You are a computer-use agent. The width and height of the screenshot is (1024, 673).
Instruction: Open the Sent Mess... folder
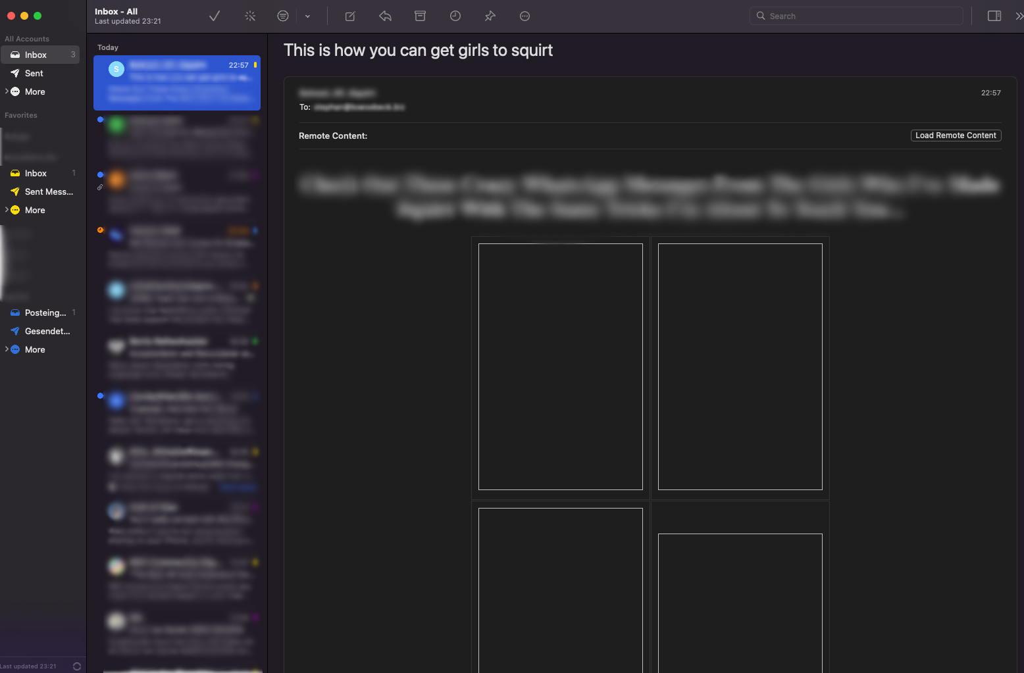[48, 192]
